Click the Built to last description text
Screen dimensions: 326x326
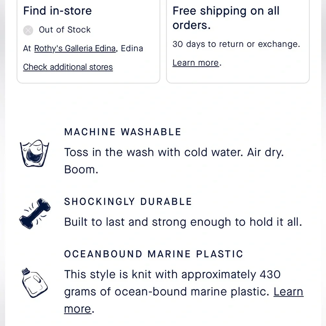coord(183,222)
